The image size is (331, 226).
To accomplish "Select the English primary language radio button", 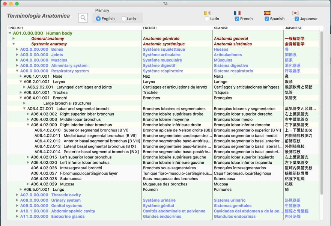I will [x=98, y=19].
